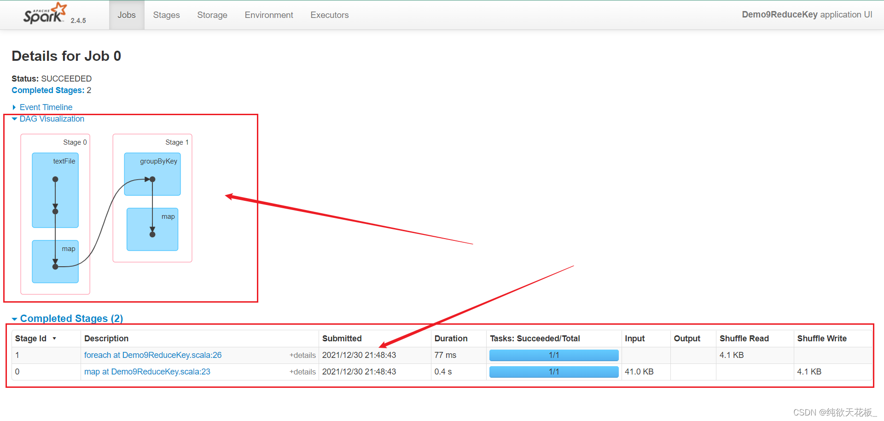Click the Demo9ReduceKey application UI title
884x421 pixels.
[807, 15]
